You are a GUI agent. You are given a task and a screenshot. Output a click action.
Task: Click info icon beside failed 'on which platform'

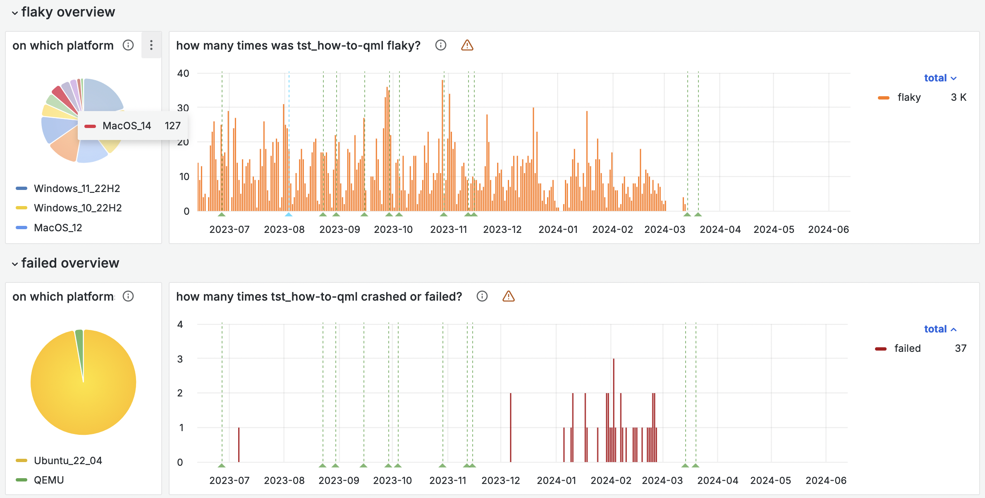pos(128,296)
